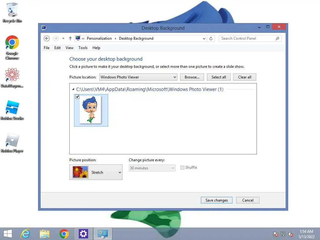Open the File menu
This screenshot has width=320, height=240.
tap(47, 48)
